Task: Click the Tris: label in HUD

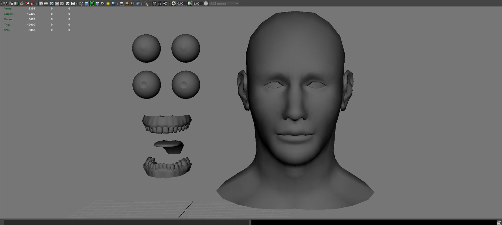Action: coord(7,24)
